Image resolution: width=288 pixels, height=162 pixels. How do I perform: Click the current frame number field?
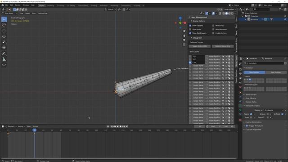point(200,126)
